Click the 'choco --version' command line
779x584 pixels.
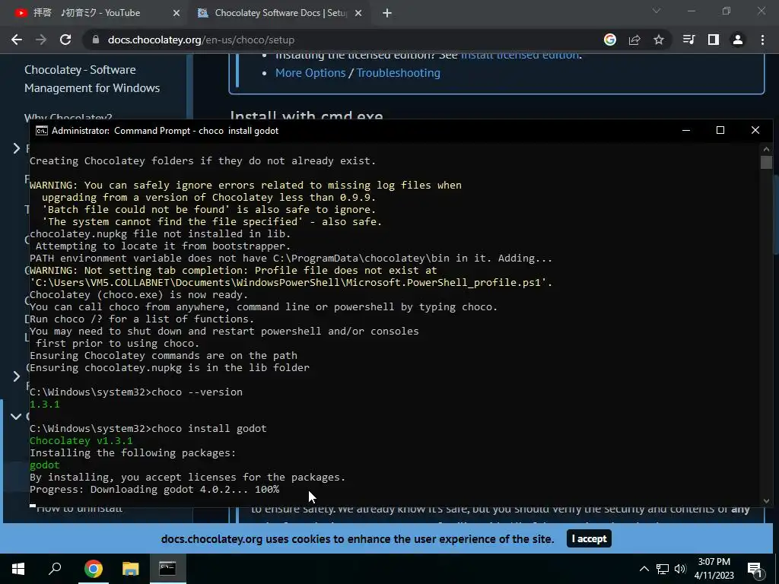(x=136, y=392)
